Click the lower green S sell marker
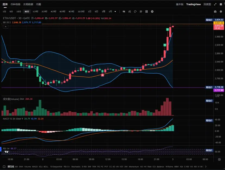 165,45
